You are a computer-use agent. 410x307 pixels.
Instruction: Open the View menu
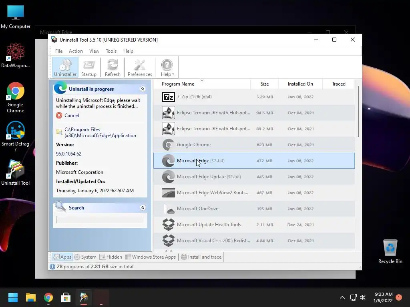[94, 51]
